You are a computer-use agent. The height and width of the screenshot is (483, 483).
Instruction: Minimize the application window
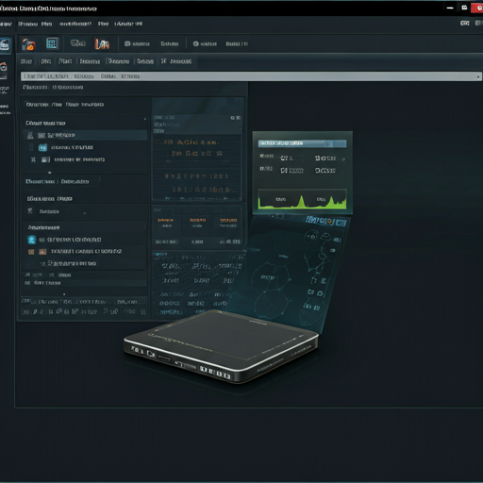(x=450, y=8)
